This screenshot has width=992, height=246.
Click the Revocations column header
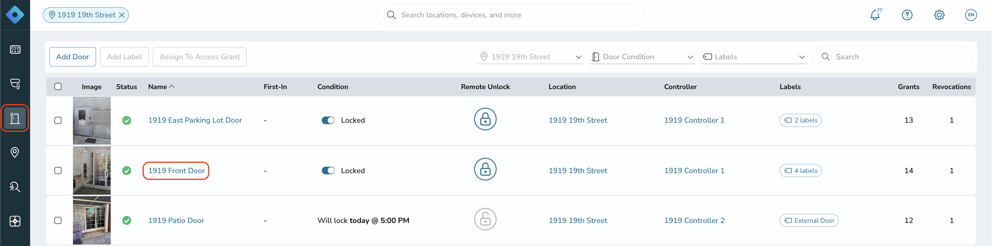coord(952,87)
